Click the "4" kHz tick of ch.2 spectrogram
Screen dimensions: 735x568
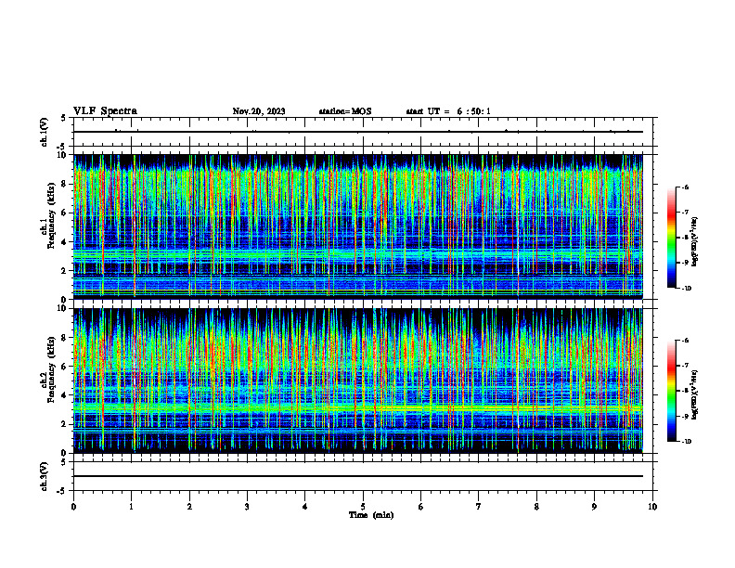point(66,395)
